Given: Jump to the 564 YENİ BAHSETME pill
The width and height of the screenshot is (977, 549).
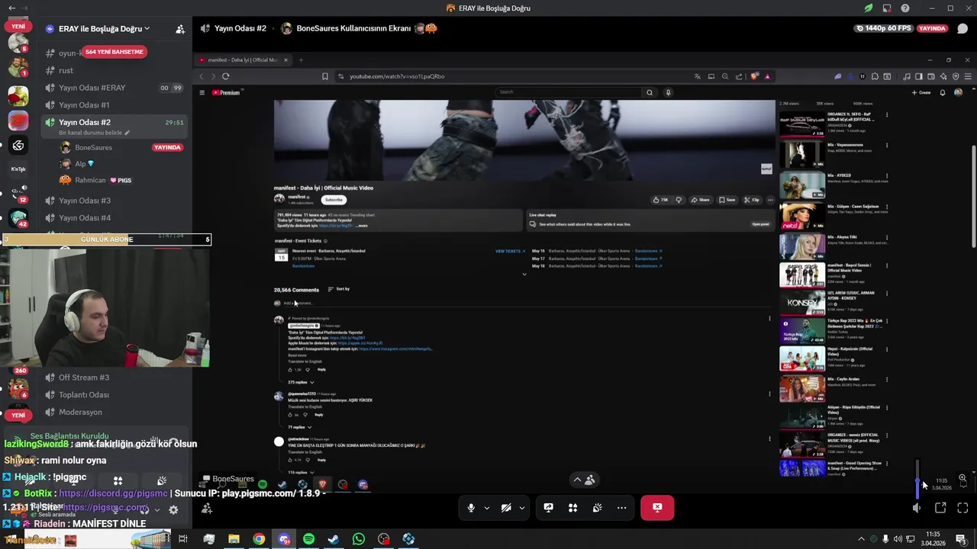Looking at the screenshot, I should pos(114,52).
